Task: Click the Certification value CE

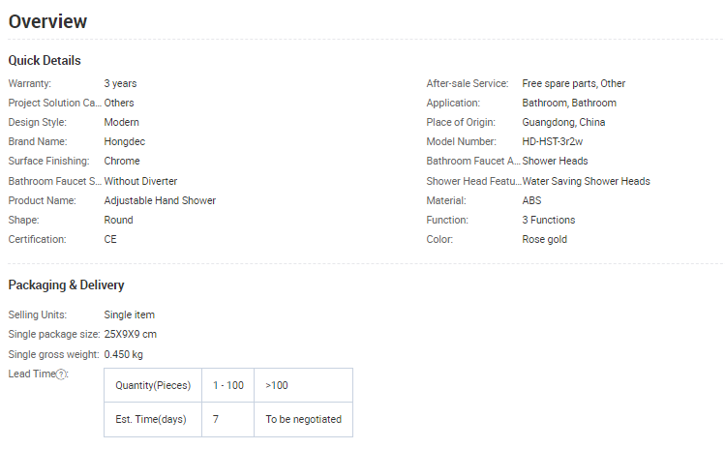Action: pyautogui.click(x=110, y=239)
